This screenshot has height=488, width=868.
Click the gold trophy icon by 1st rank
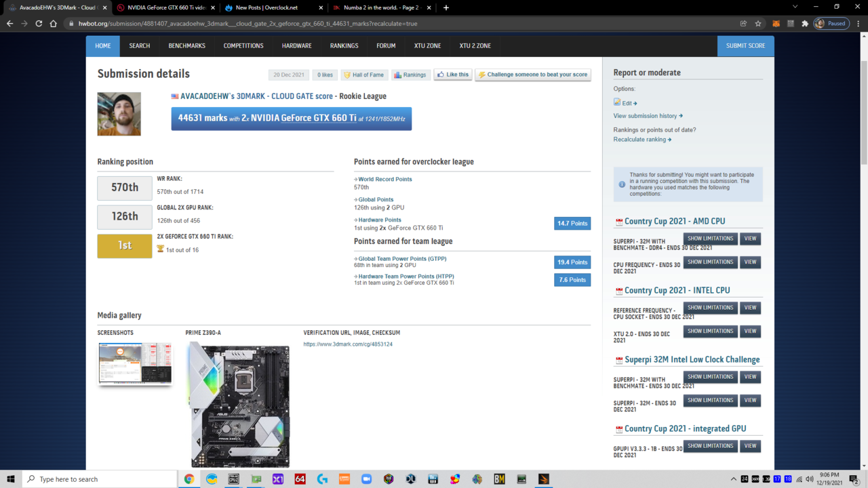pyautogui.click(x=161, y=249)
